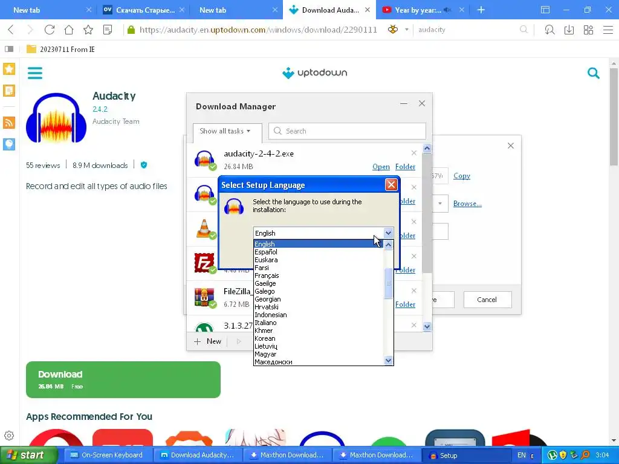Screen dimensions: 619x464
Task: Click the Copy link in the download dialog
Action: click(461, 176)
